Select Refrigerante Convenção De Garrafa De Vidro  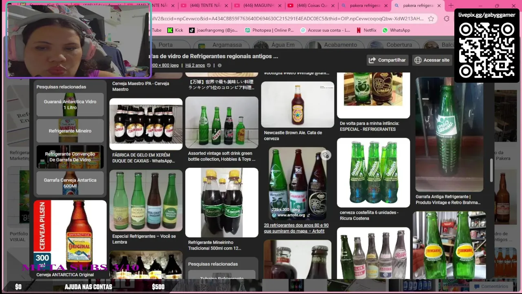[70, 157]
